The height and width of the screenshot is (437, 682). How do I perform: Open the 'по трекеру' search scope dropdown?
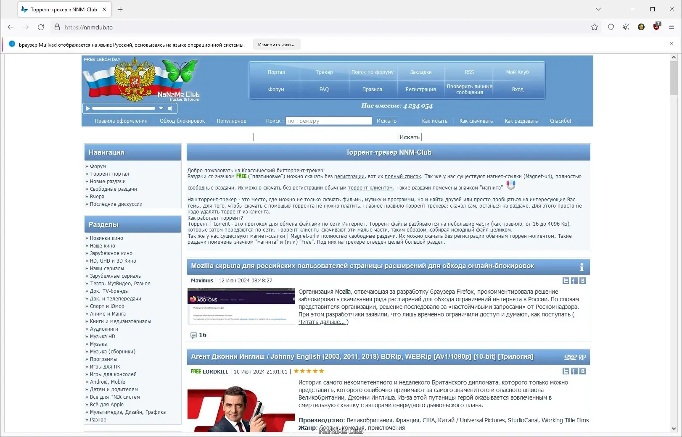point(328,121)
